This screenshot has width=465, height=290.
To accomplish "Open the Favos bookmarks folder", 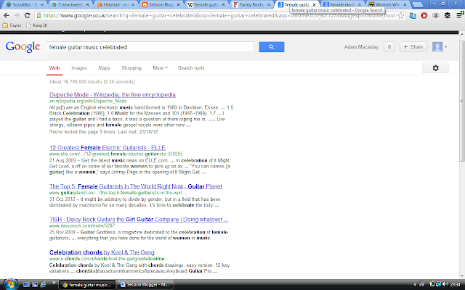I will click(x=12, y=25).
